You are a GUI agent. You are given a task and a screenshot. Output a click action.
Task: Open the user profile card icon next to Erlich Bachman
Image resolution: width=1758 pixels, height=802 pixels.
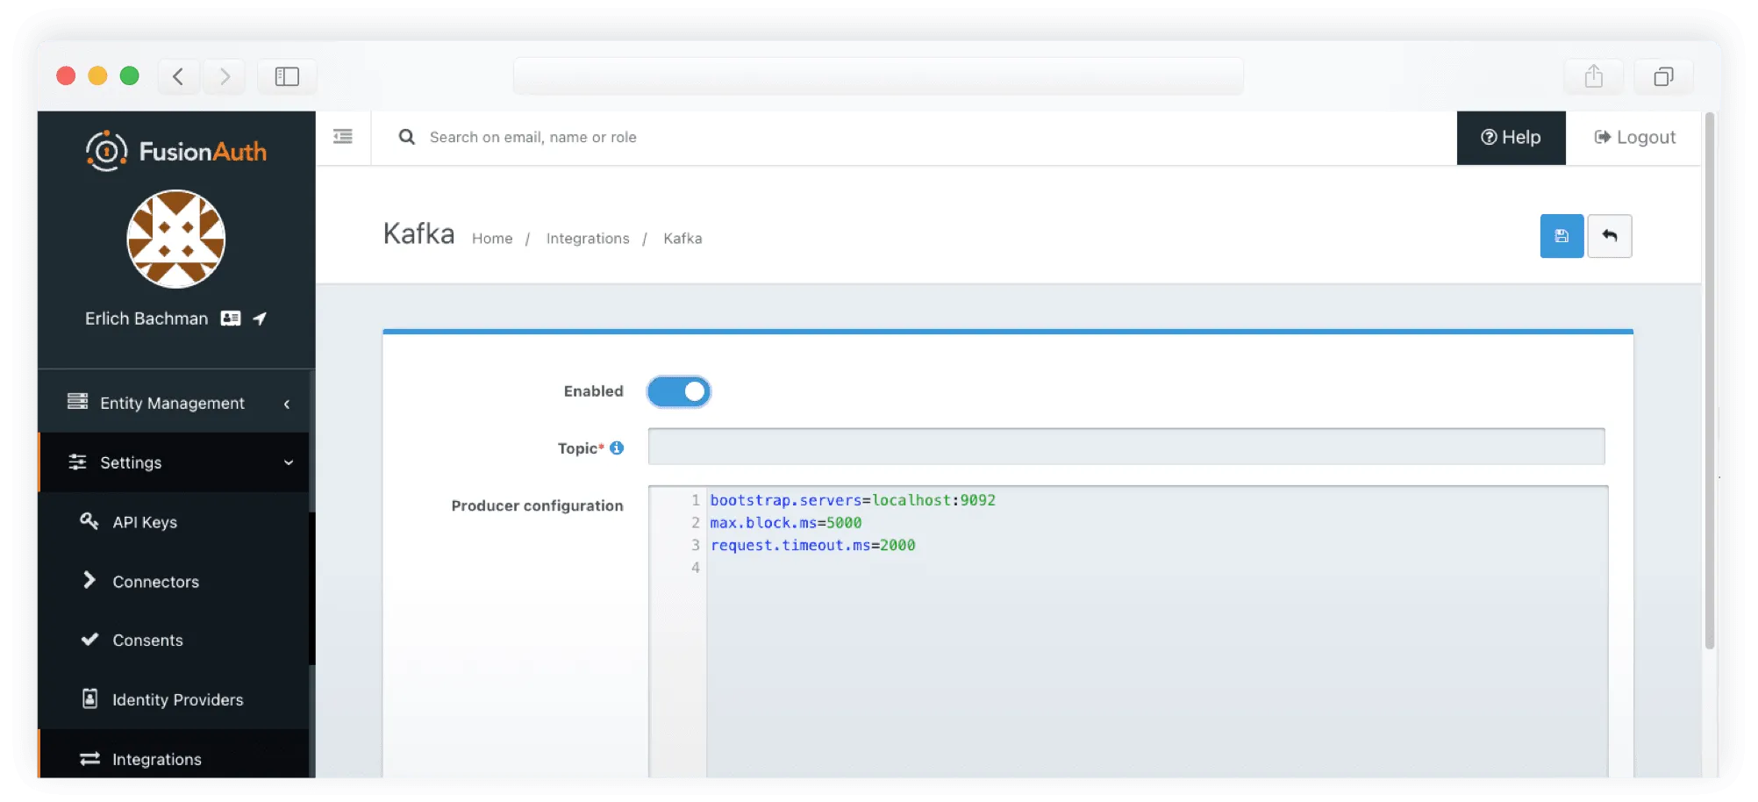pos(231,319)
